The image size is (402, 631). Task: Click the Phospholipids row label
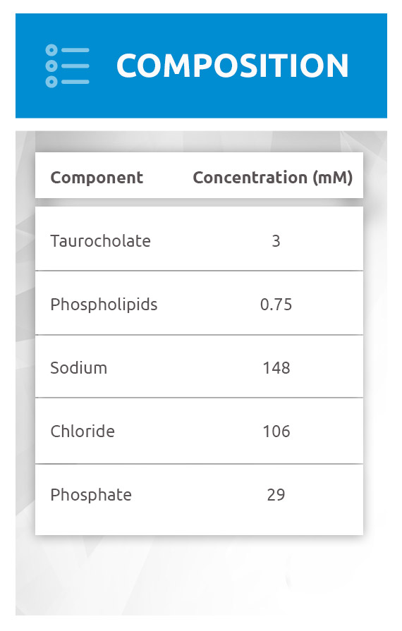(104, 305)
